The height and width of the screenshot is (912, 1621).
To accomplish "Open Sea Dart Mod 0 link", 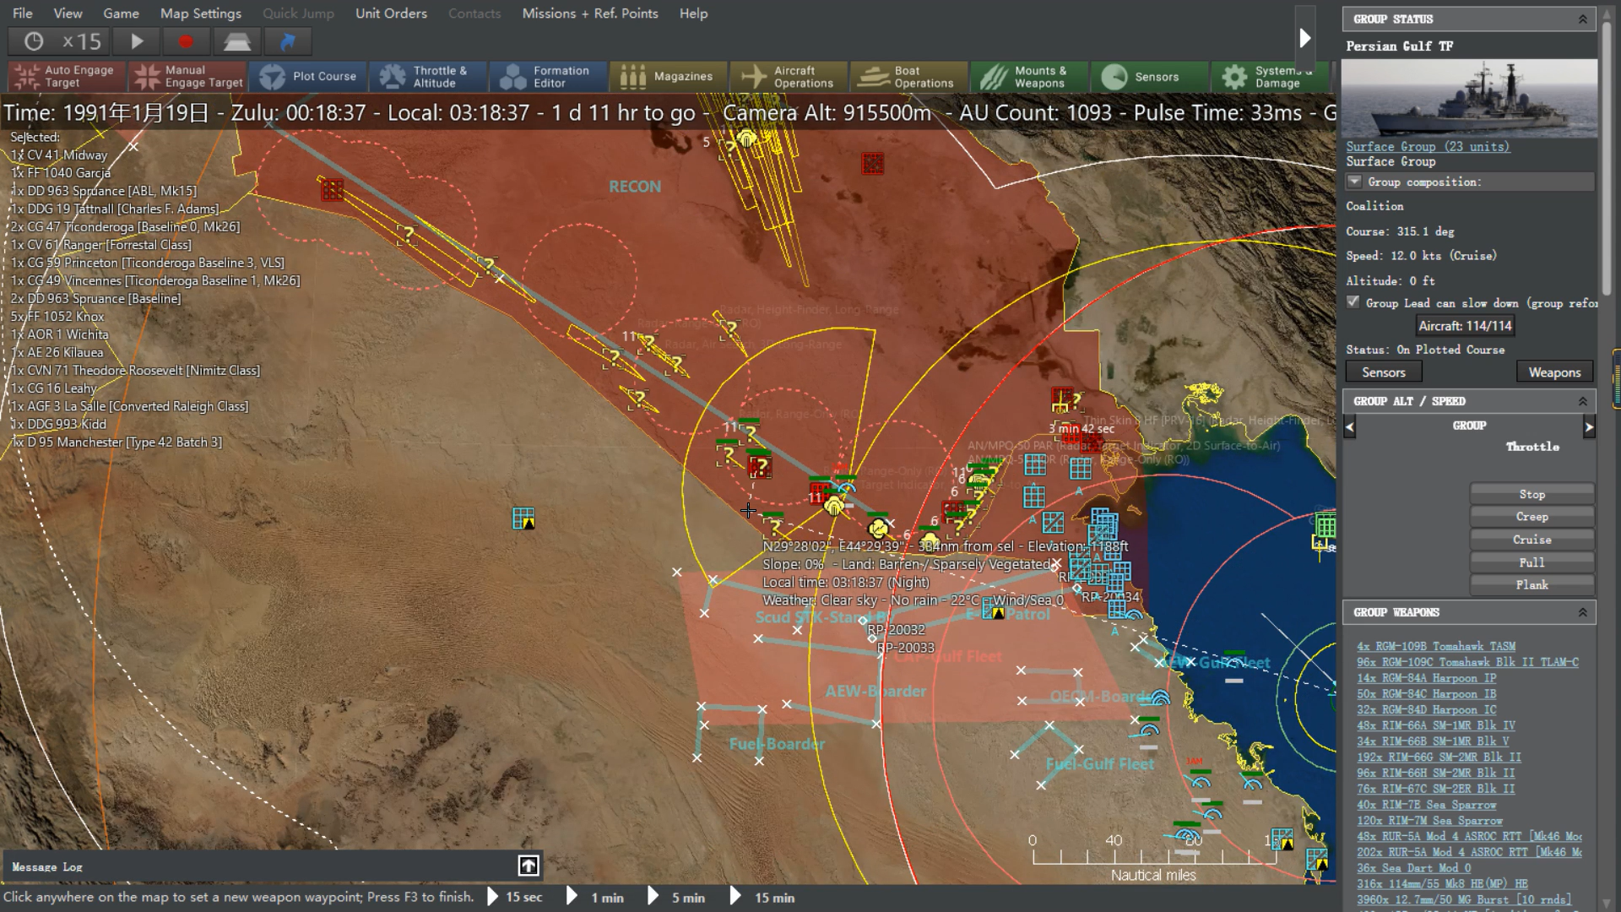I will point(1414,868).
